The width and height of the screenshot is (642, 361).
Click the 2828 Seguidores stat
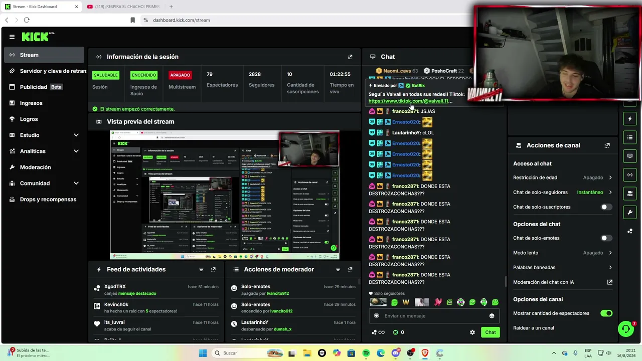point(261,79)
